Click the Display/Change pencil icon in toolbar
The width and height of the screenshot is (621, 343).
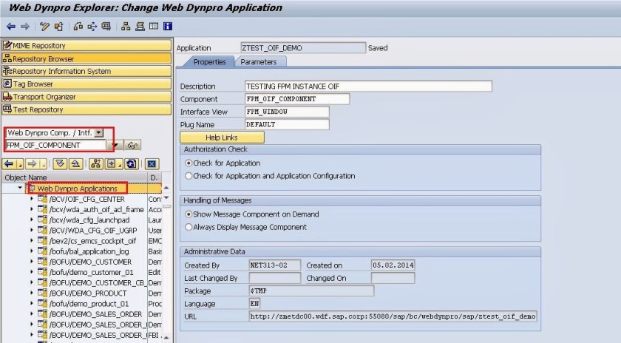point(45,27)
